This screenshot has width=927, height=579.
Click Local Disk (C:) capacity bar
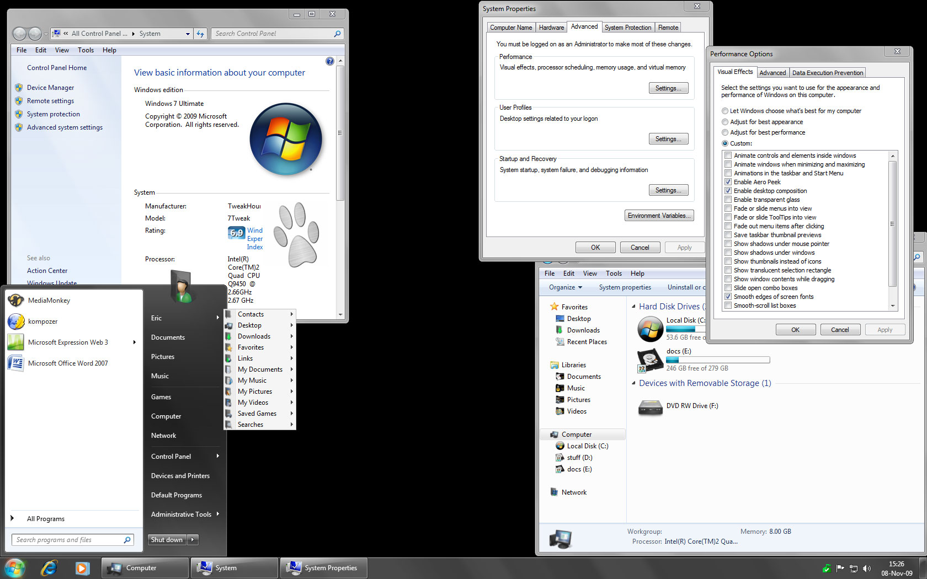click(x=685, y=329)
